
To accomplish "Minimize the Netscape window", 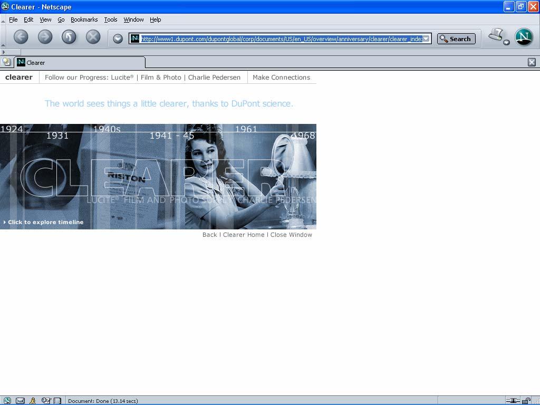I will (509, 6).
